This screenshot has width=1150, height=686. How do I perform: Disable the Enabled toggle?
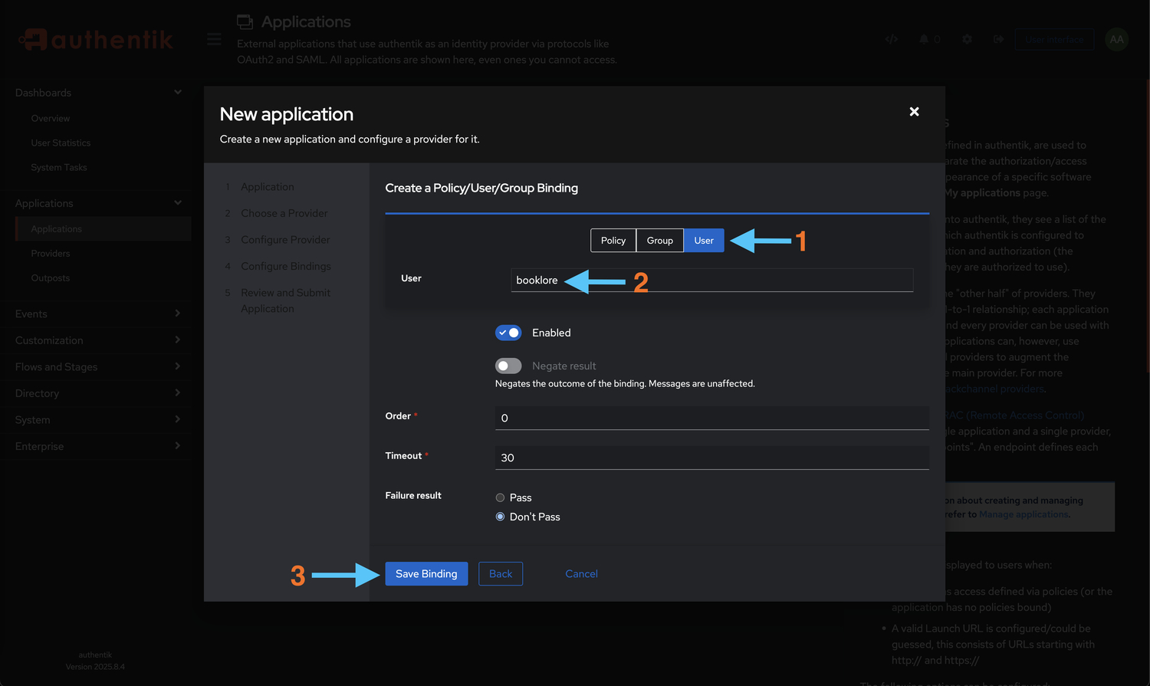[508, 332]
